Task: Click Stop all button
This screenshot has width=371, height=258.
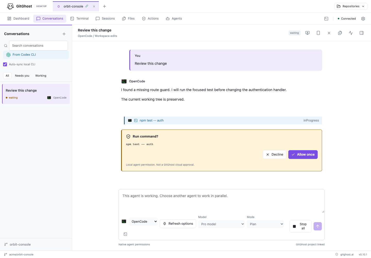Action: (300, 226)
